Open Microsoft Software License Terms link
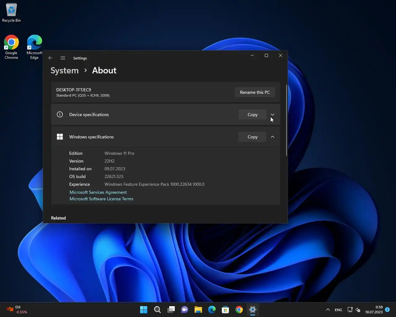 tap(101, 199)
